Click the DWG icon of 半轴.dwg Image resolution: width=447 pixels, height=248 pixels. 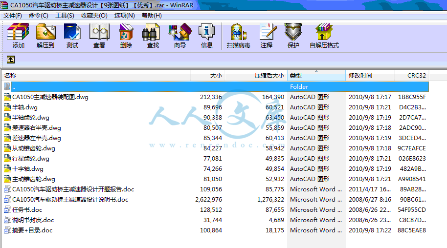7,107
